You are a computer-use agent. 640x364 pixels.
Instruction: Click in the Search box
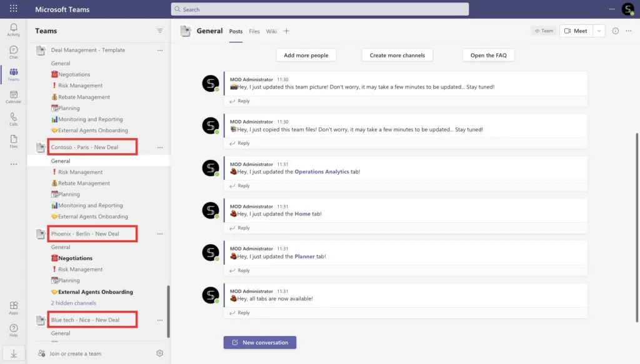[319, 9]
